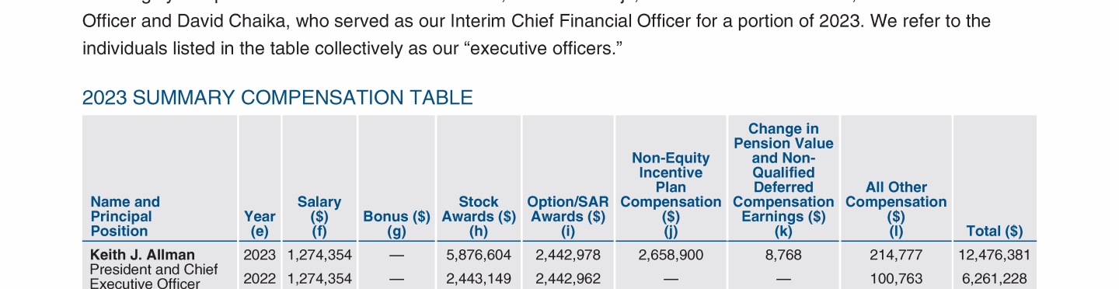
Task: Select the Name and Principal Position header
Action: [x=125, y=217]
